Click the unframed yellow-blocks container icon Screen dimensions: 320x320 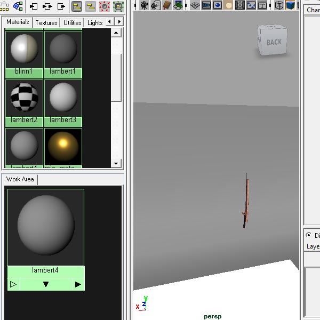click(x=91, y=6)
